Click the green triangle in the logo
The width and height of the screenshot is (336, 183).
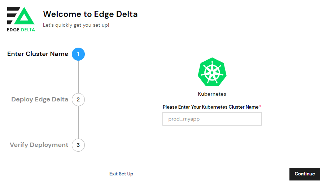coord(24,16)
